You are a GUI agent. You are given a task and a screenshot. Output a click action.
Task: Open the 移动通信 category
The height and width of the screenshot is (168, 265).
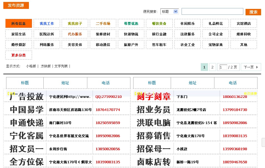103,45
